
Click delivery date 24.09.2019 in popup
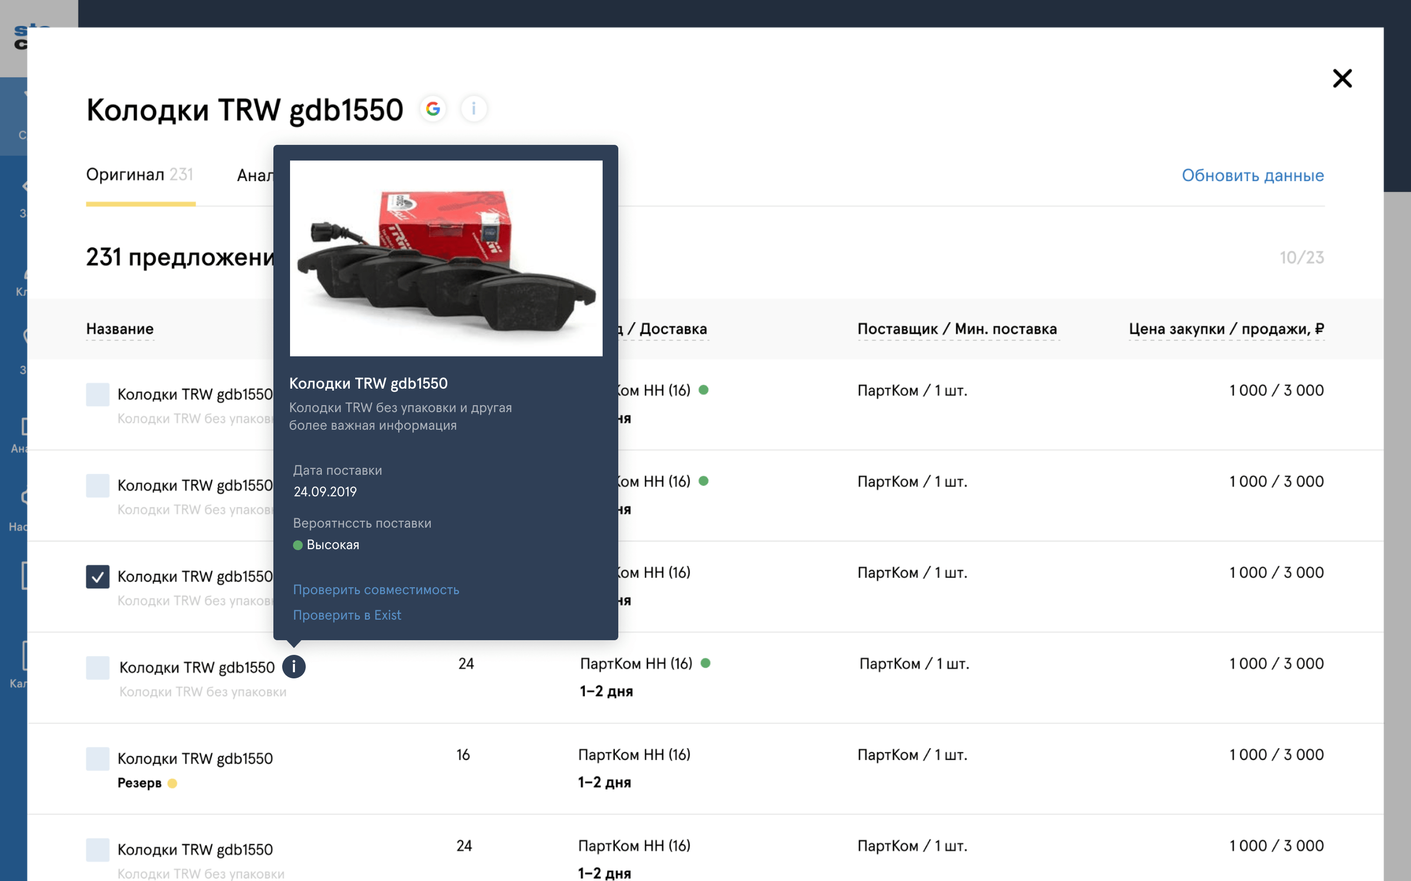325,492
